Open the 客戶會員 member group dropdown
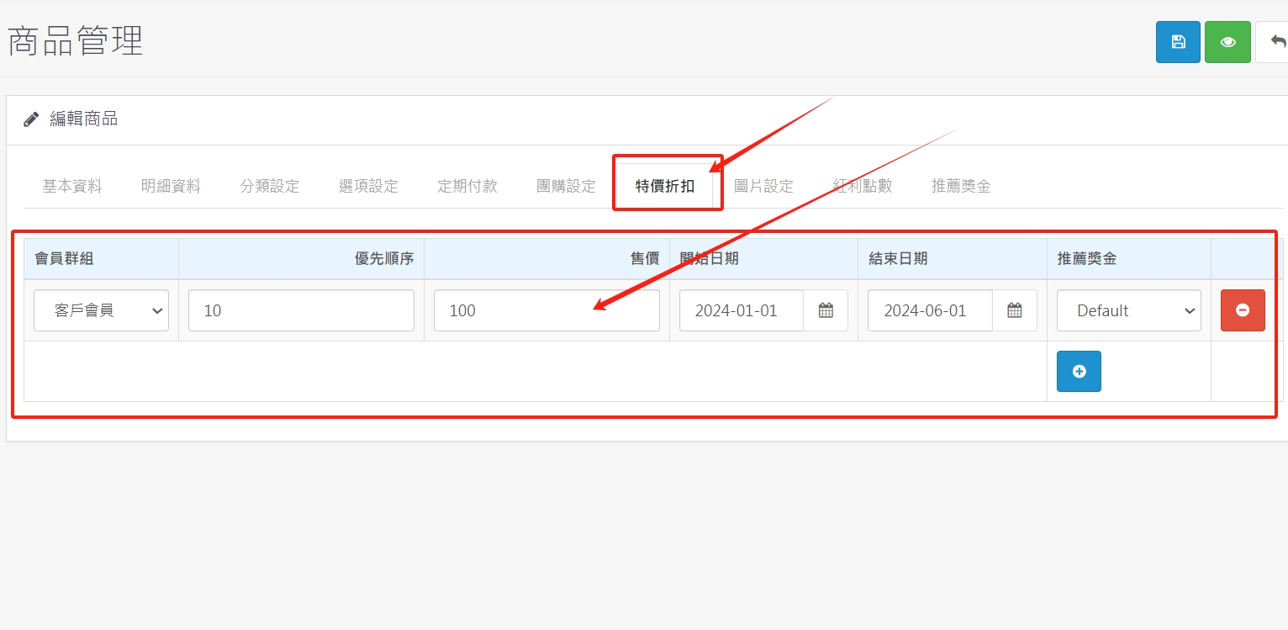The height and width of the screenshot is (630, 1288). pos(101,310)
